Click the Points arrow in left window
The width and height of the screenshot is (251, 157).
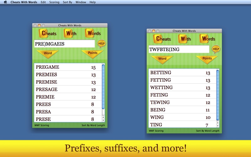93,54
